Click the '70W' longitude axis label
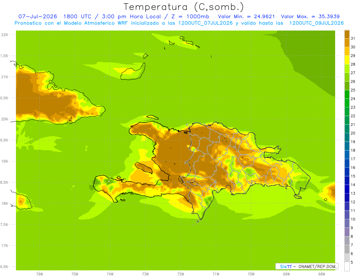361x278 pixels. 251,274
